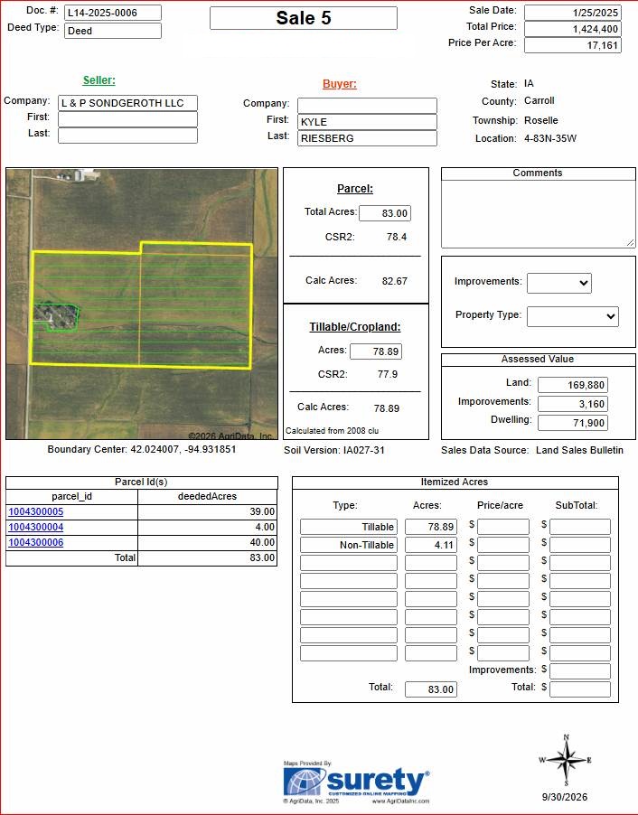
Task: Click the deeded acres total 83.00 cell
Action: (208, 557)
